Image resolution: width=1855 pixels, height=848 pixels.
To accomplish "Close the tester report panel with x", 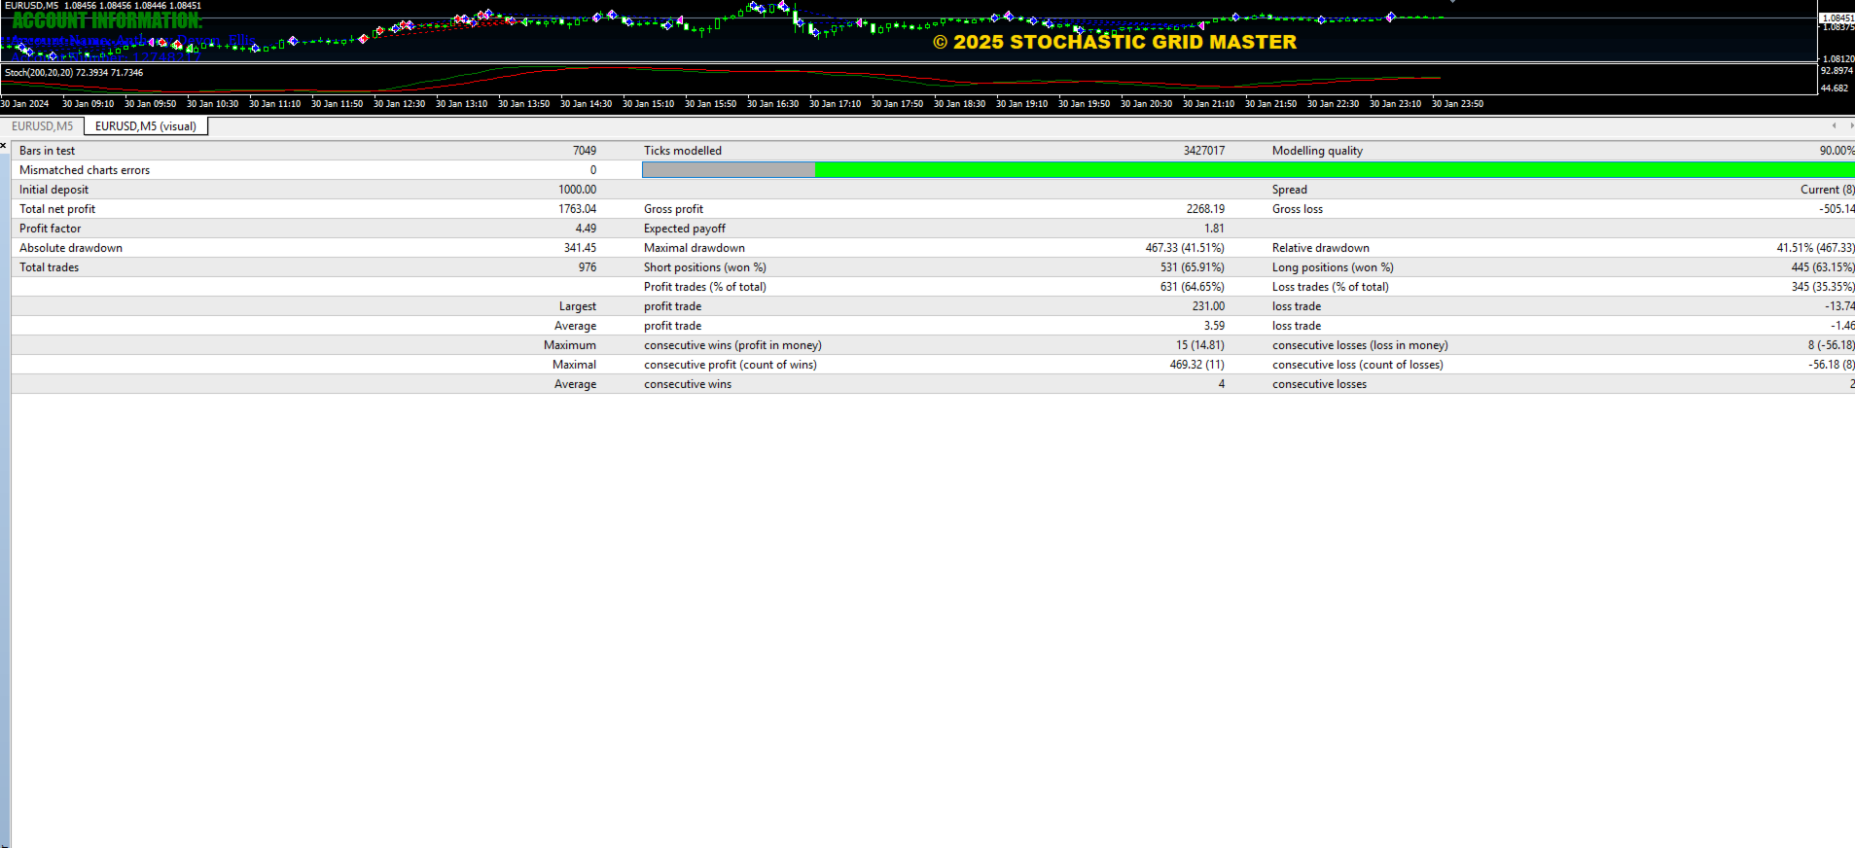I will pyautogui.click(x=4, y=145).
